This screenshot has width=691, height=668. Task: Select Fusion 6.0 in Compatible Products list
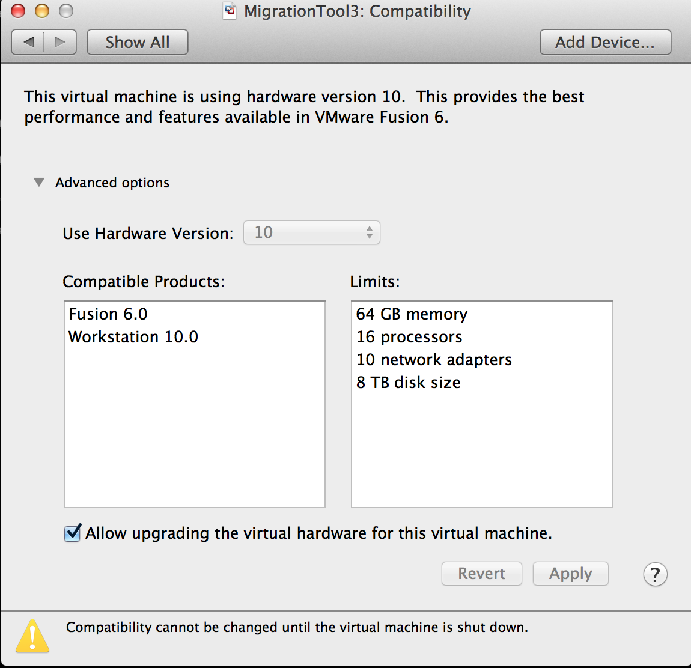108,314
